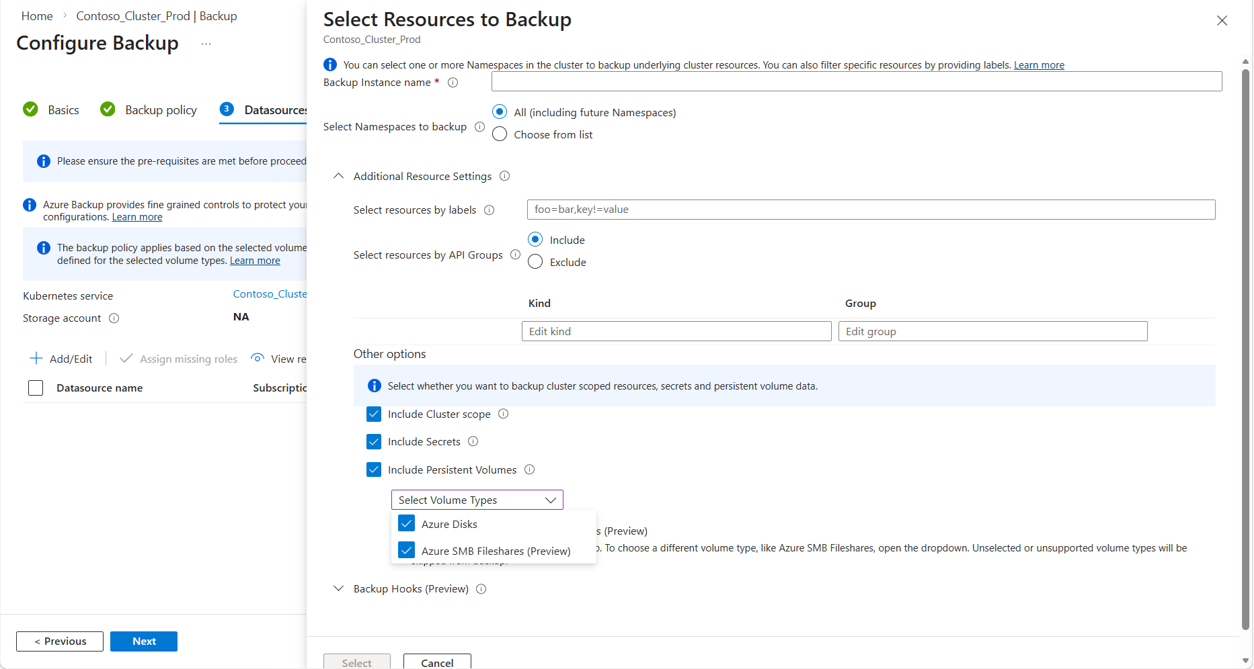Uncheck Include Secrets checkbox
This screenshot has height=669, width=1254.
[x=374, y=442]
